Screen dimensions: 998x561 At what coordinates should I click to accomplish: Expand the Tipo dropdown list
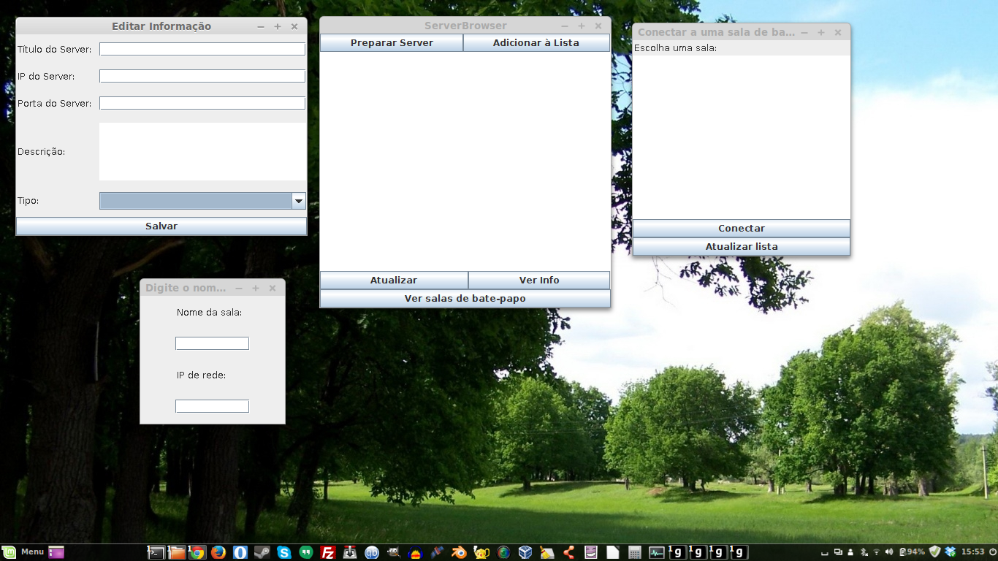[298, 201]
